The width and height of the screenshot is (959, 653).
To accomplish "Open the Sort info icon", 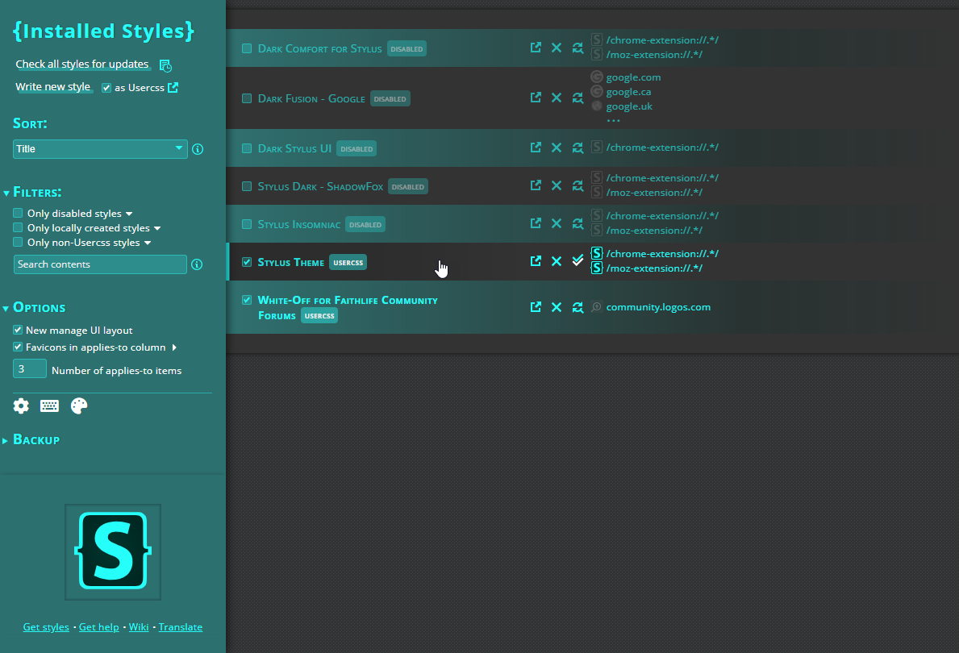I will pos(198,149).
